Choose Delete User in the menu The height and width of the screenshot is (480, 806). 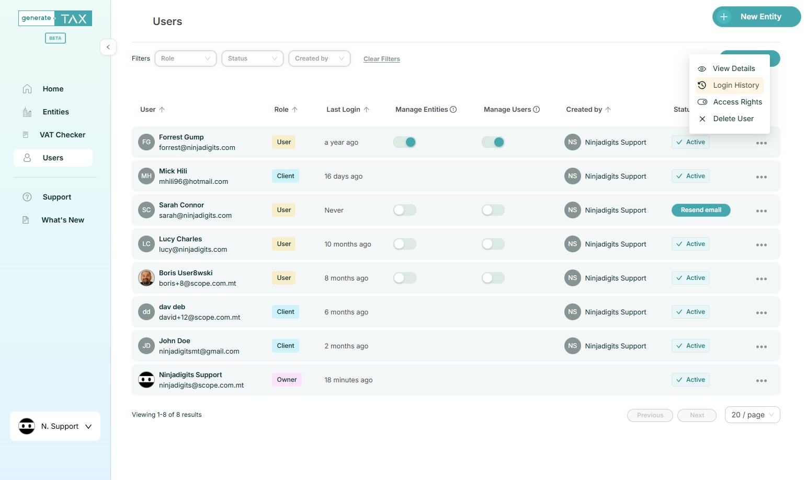pyautogui.click(x=733, y=119)
